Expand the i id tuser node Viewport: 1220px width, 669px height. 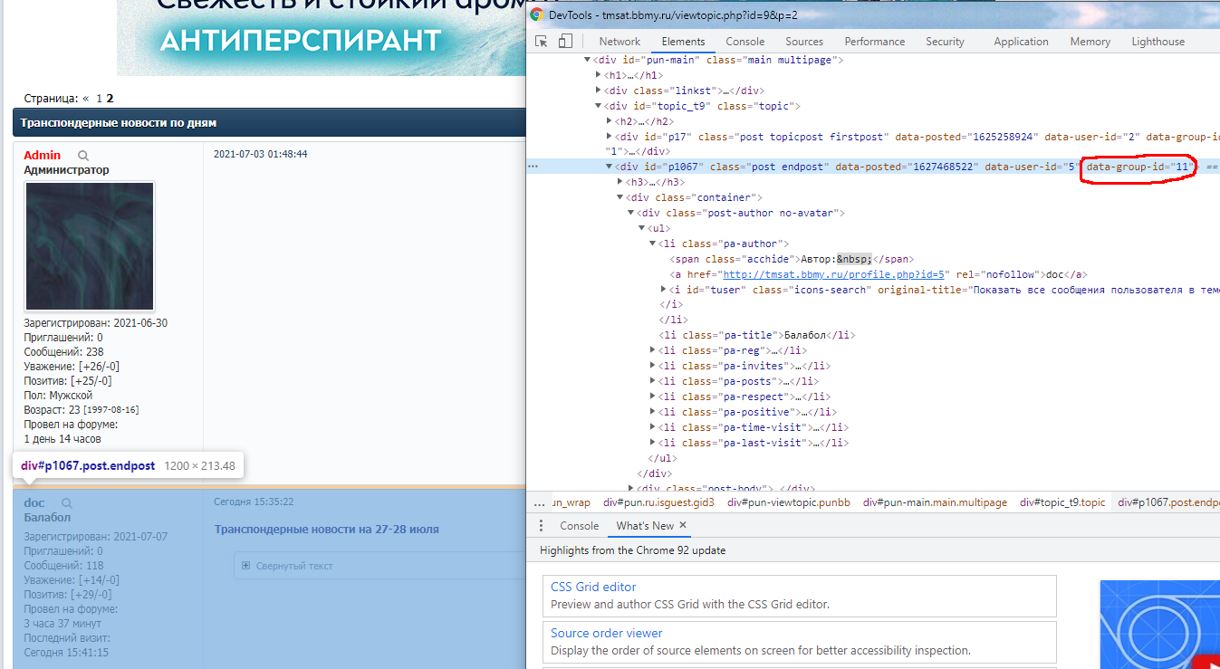pyautogui.click(x=663, y=290)
